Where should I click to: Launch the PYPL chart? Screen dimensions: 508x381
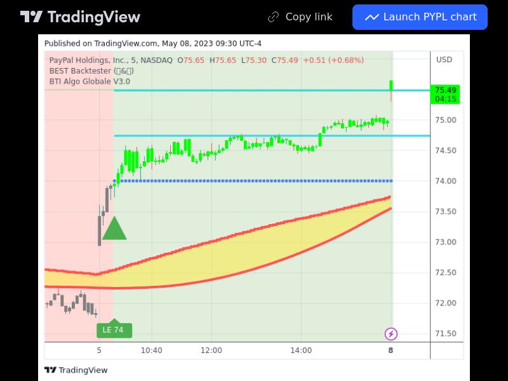tap(420, 17)
